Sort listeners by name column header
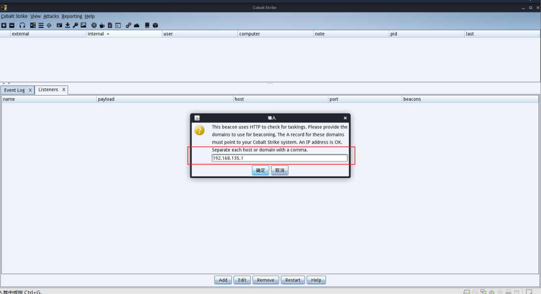The height and width of the screenshot is (294, 541). click(49, 99)
